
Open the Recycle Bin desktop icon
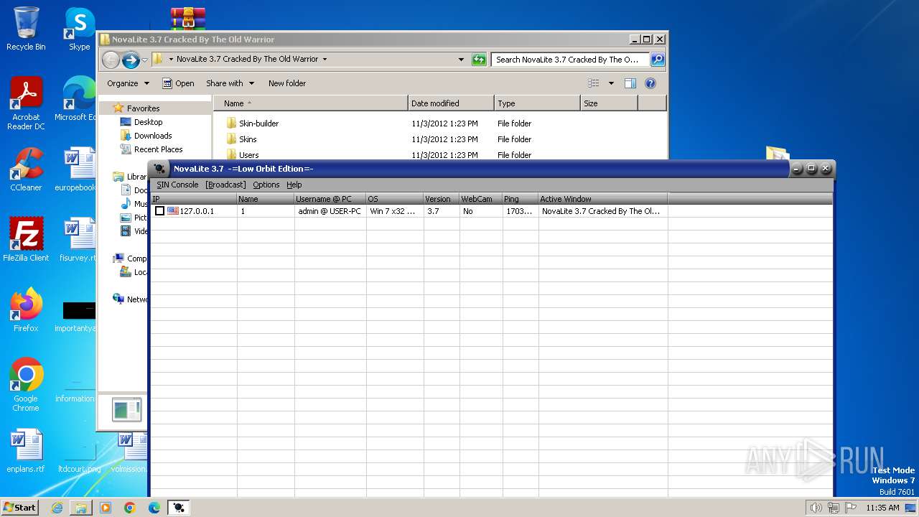[x=26, y=29]
